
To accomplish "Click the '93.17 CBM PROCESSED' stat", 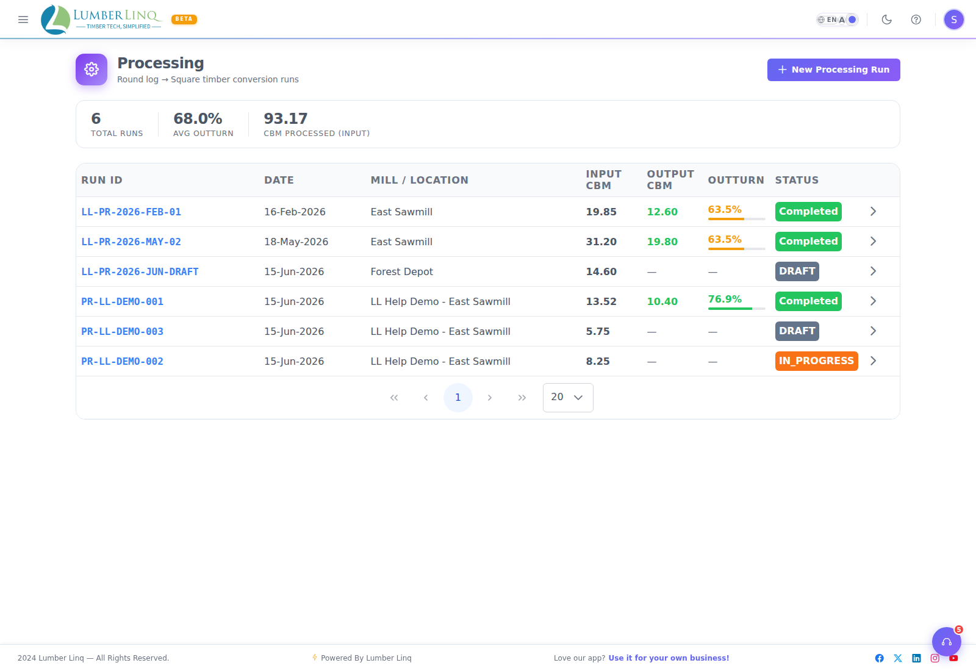I will [x=317, y=124].
